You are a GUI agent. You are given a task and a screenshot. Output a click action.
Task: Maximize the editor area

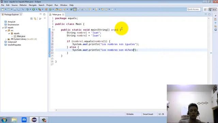pos(209,14)
